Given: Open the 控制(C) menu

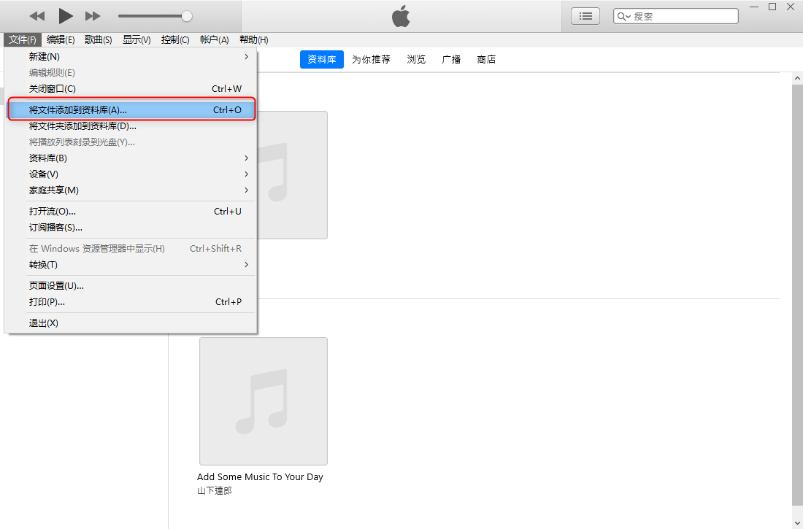Looking at the screenshot, I should coord(175,40).
